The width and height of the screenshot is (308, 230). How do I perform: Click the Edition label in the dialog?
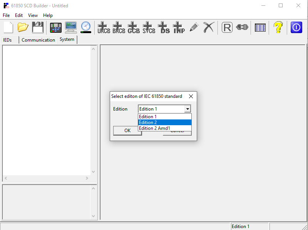pos(120,109)
